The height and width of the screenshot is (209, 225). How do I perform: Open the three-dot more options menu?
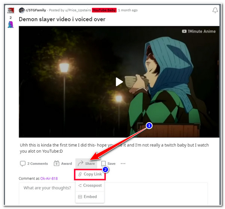click(x=123, y=163)
